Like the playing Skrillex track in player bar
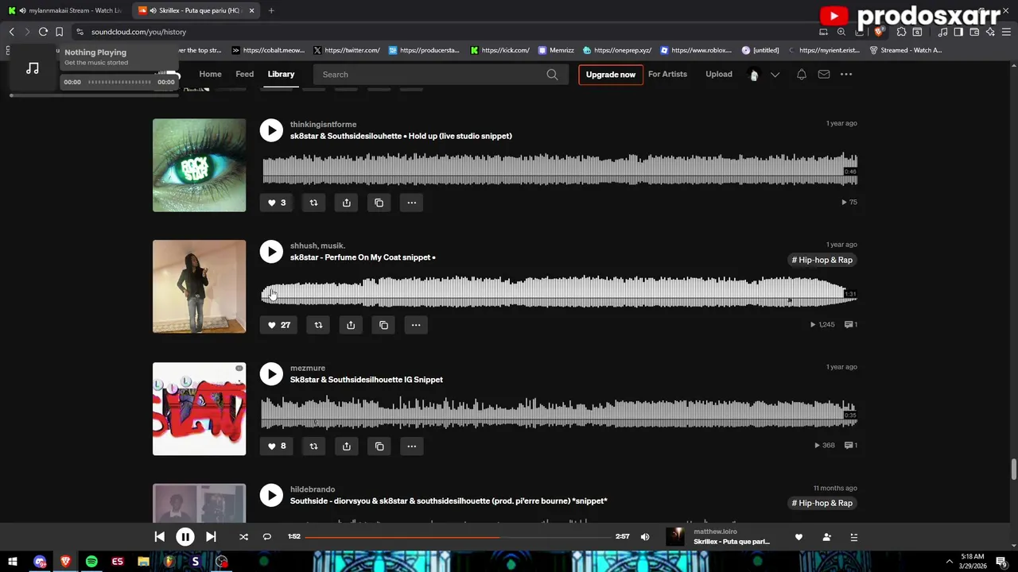Viewport: 1018px width, 572px height. pos(798,537)
